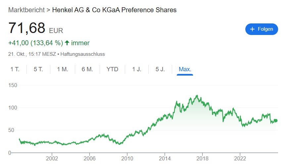This screenshot has width=293, height=164.
Task: Switch chart to YTD view
Action: [x=113, y=69]
